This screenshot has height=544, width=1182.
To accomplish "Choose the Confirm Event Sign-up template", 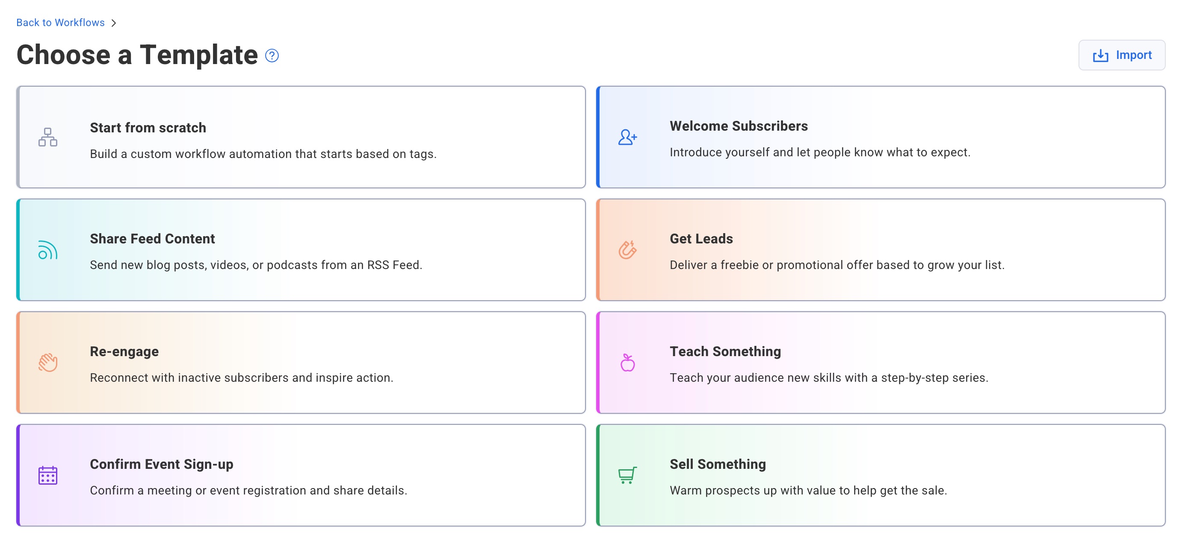I will 301,475.
